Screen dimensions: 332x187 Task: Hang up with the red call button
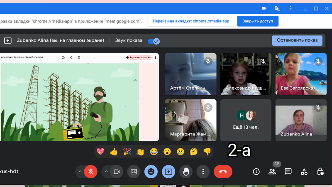223,172
